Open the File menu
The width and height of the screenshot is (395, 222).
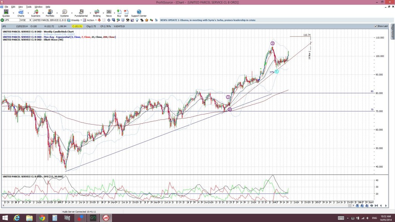pos(6,7)
